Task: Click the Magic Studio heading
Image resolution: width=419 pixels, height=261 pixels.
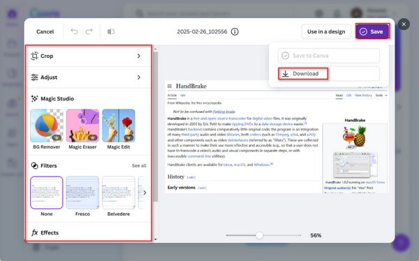Action: pos(57,98)
